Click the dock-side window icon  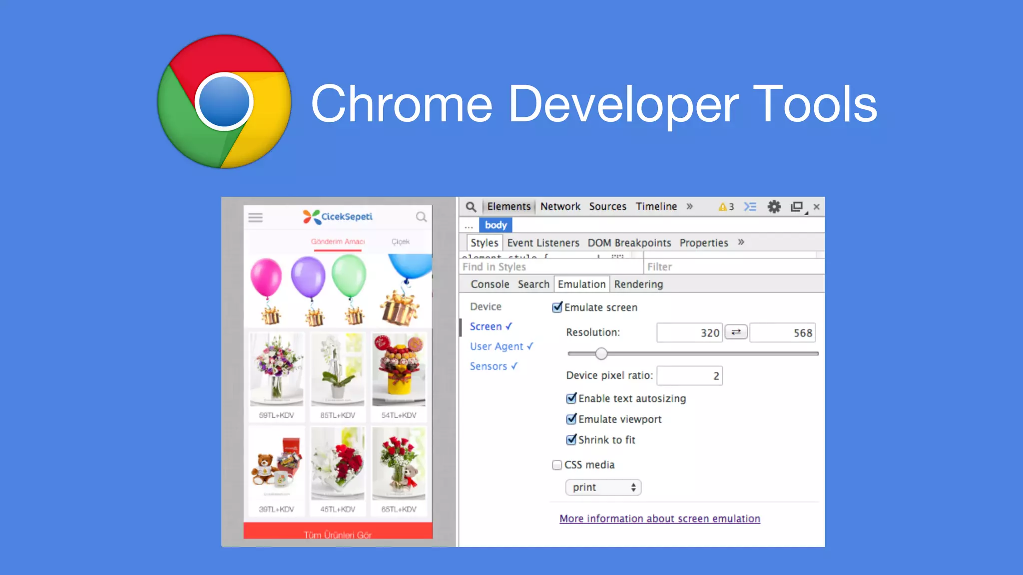click(x=797, y=207)
